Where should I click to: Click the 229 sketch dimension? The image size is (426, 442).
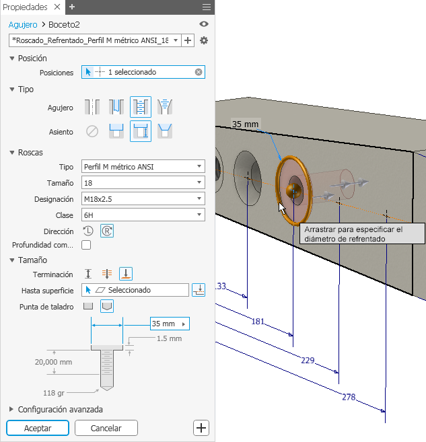pos(308,360)
